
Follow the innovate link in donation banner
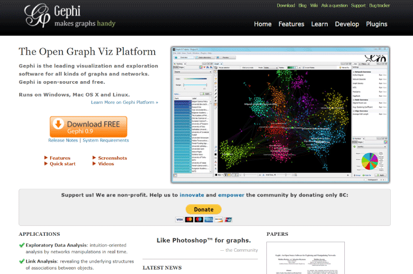click(x=192, y=195)
